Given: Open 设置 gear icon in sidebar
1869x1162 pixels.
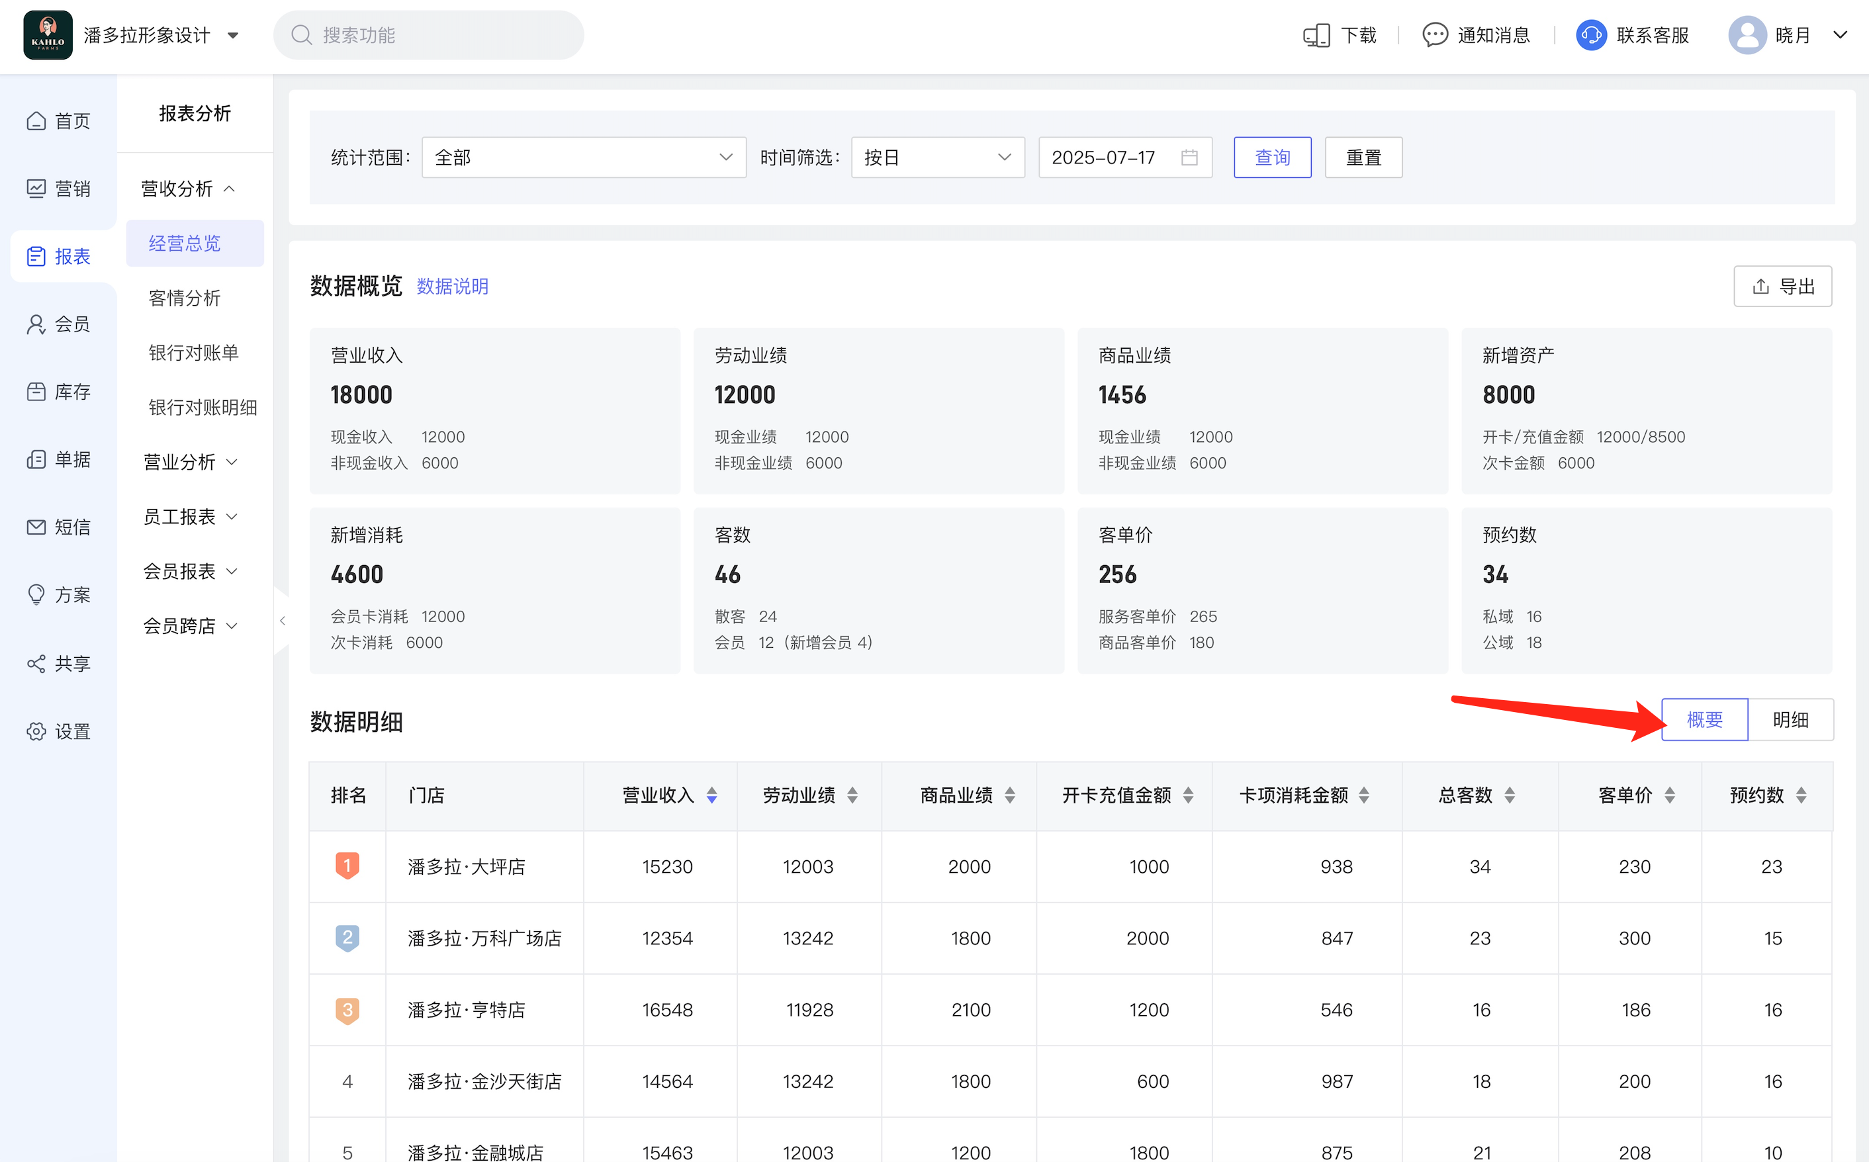Looking at the screenshot, I should pyautogui.click(x=36, y=732).
